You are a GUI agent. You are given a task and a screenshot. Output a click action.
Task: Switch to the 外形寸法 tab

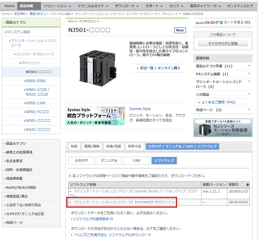pos(135,146)
